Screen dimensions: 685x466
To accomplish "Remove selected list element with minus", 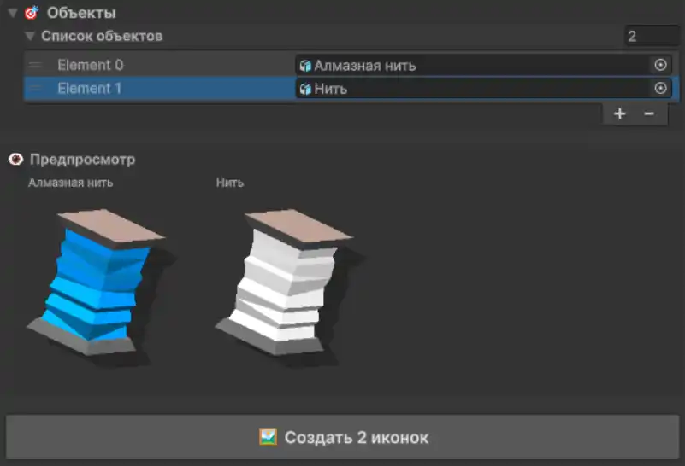I will click(649, 114).
